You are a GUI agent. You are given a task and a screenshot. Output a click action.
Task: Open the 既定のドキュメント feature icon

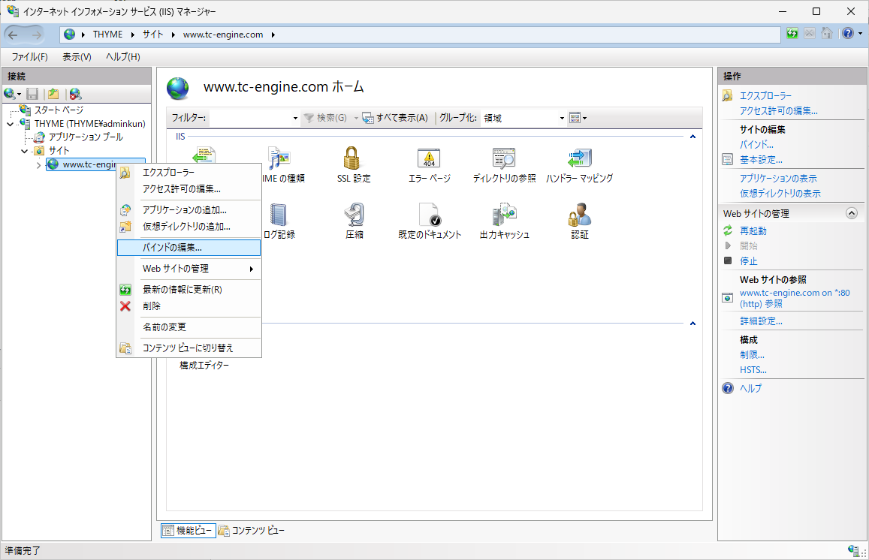click(430, 221)
